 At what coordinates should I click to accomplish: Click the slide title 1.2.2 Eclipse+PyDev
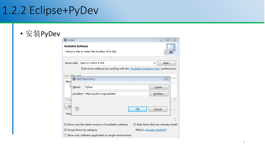[x=51, y=10]
